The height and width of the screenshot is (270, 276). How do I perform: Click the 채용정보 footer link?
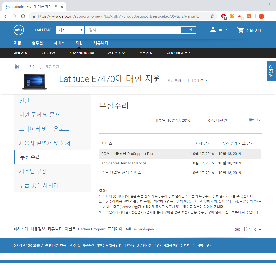38,229
